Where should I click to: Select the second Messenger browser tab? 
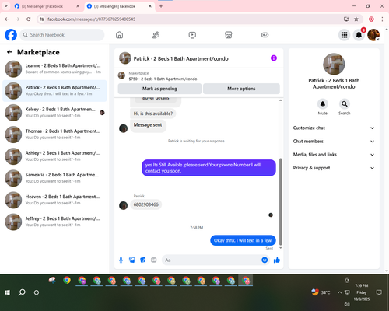coord(119,6)
